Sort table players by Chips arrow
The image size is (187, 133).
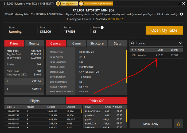(x=113, y=107)
